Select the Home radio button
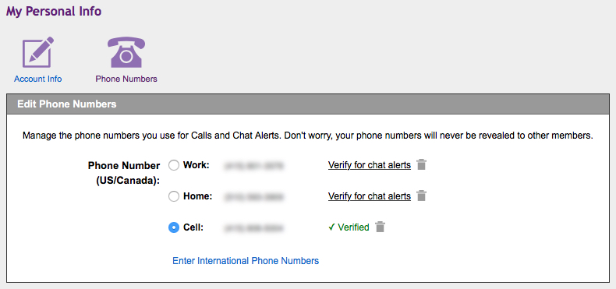Viewport: 616px width, 289px height. pos(174,196)
